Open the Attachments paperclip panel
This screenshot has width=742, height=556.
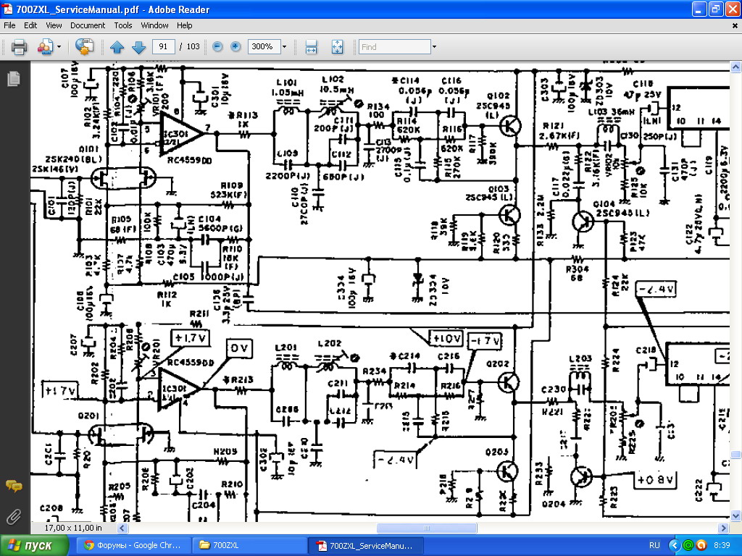point(13,517)
